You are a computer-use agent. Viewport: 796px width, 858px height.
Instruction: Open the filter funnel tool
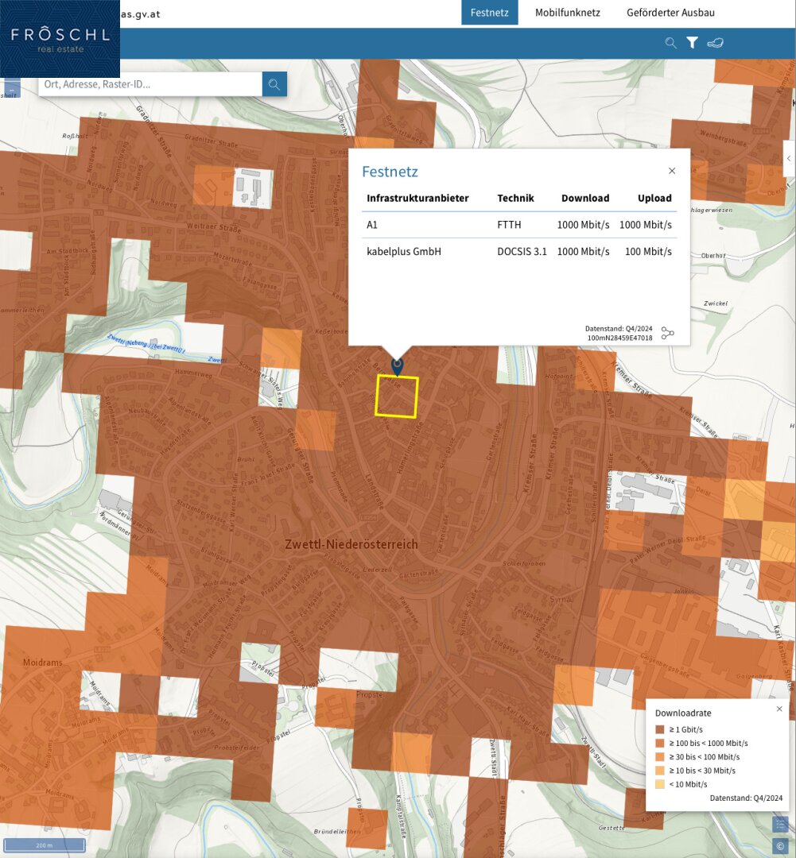tap(692, 43)
